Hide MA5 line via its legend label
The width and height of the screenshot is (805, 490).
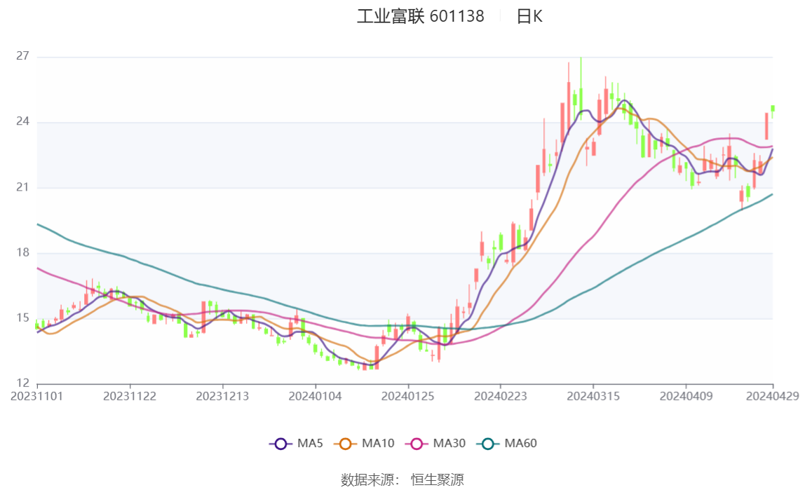tap(310, 443)
